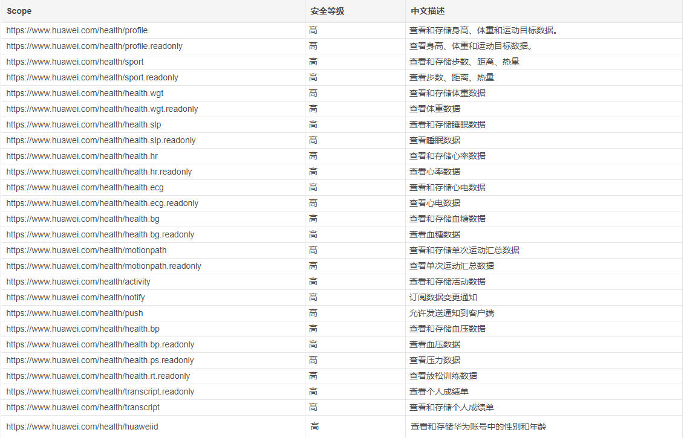Image resolution: width=684 pixels, height=438 pixels.
Task: Select the health/huaweiid scope URL
Action: [82, 427]
